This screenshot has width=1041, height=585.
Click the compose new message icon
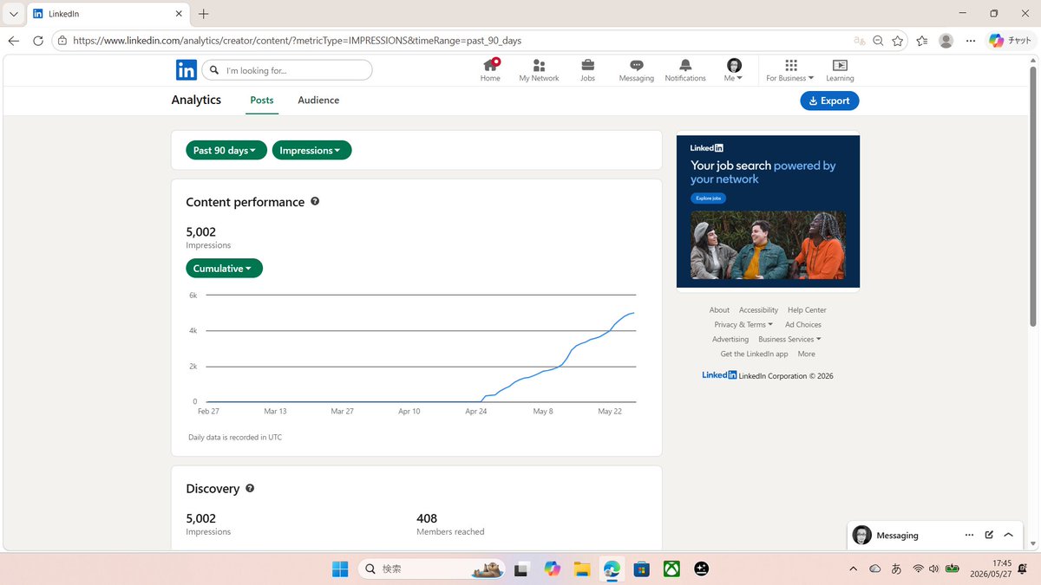click(989, 535)
